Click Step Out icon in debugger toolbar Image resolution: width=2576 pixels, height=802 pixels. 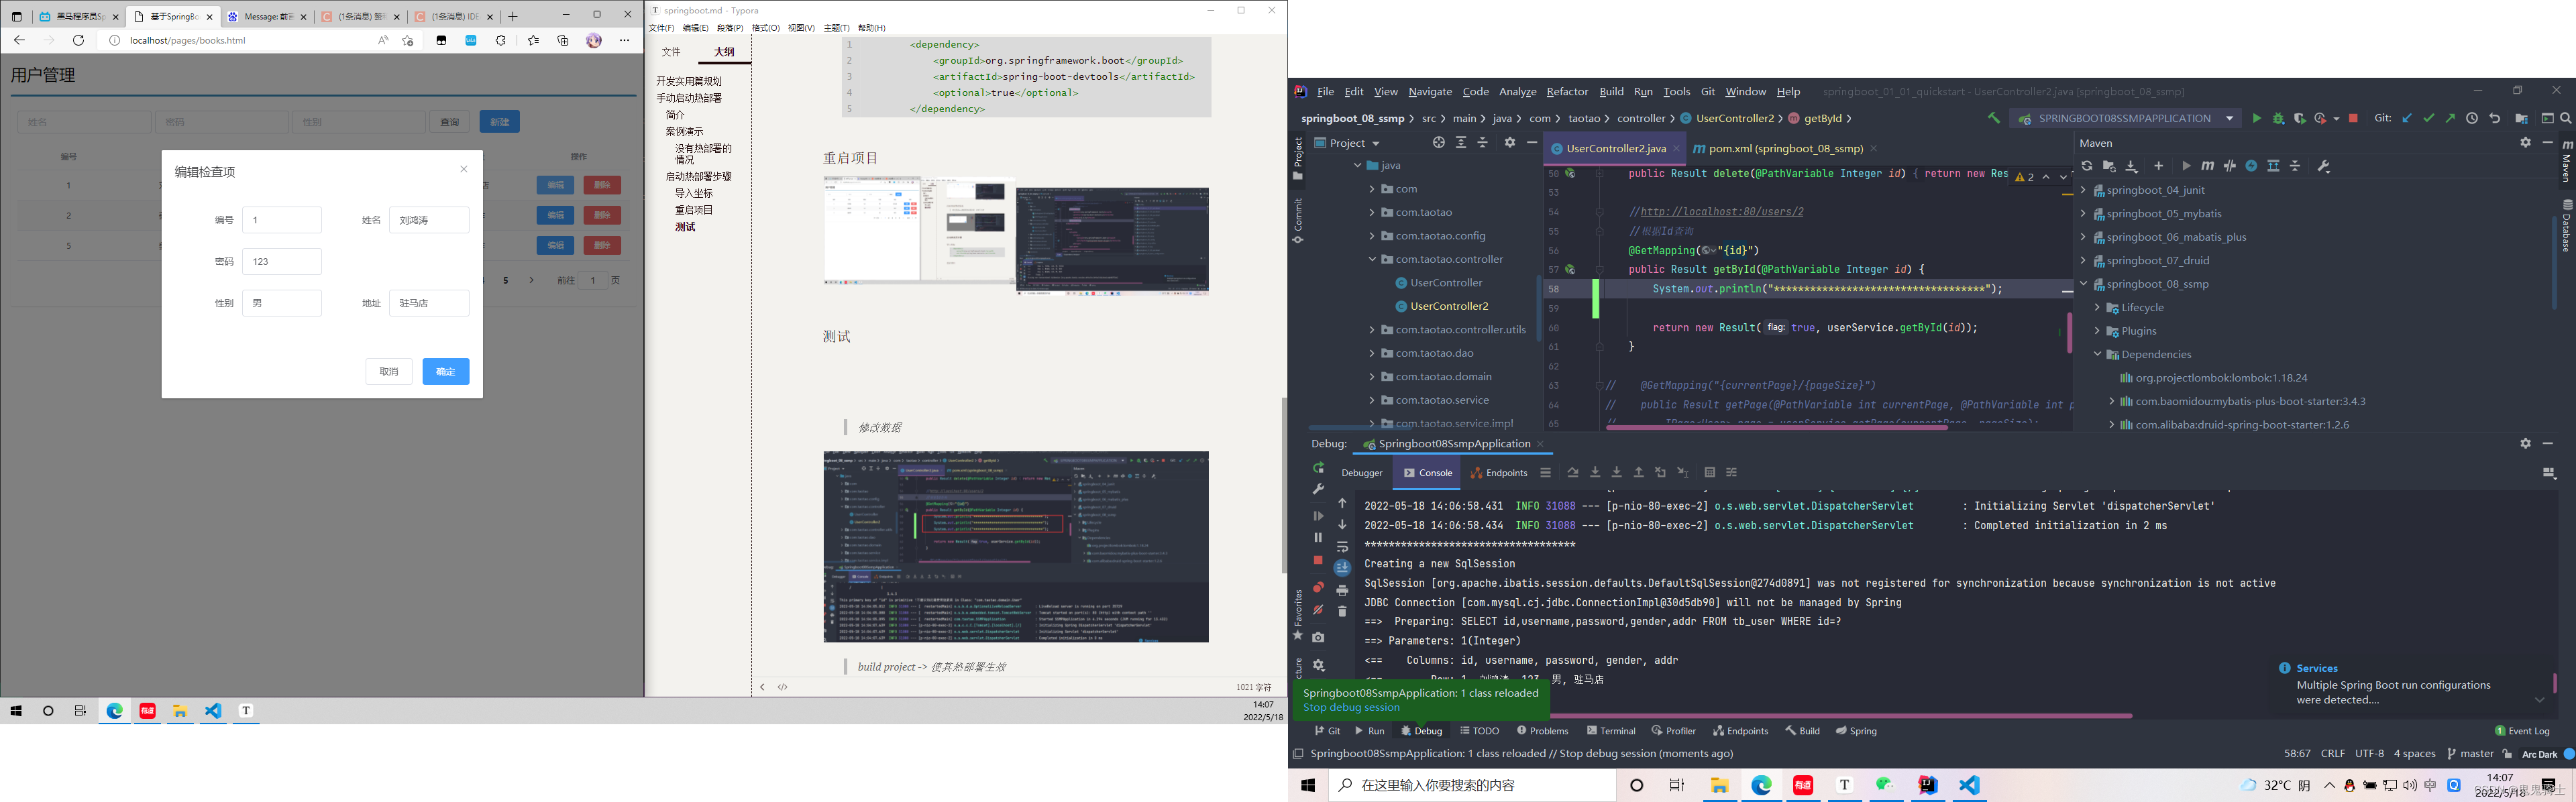(x=1639, y=472)
